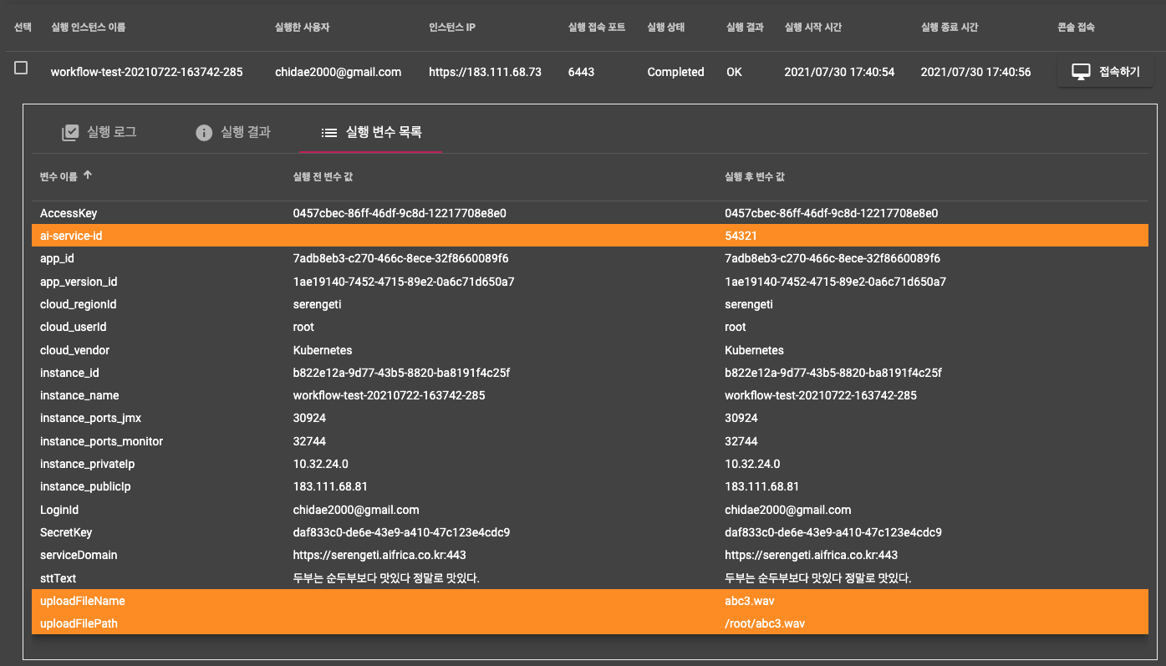Select the sttText variable name
Viewport: 1166px width, 666px height.
coord(59,578)
